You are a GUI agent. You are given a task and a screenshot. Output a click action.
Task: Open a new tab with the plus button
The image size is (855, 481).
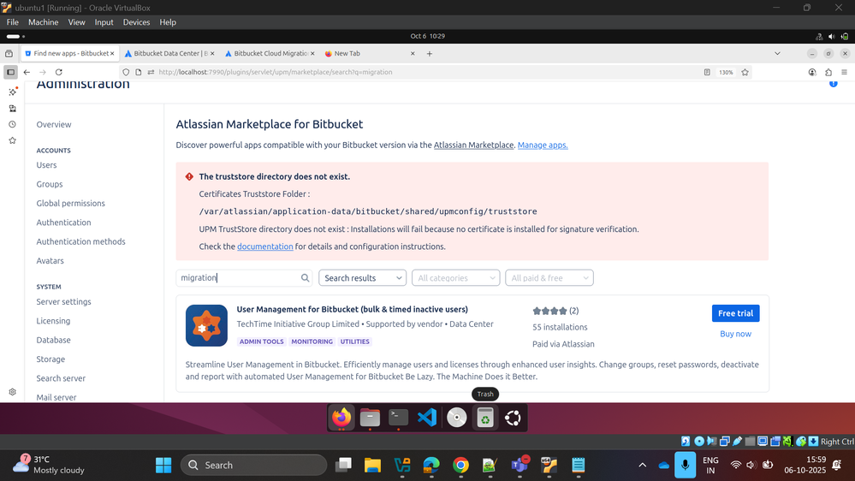[x=429, y=53]
